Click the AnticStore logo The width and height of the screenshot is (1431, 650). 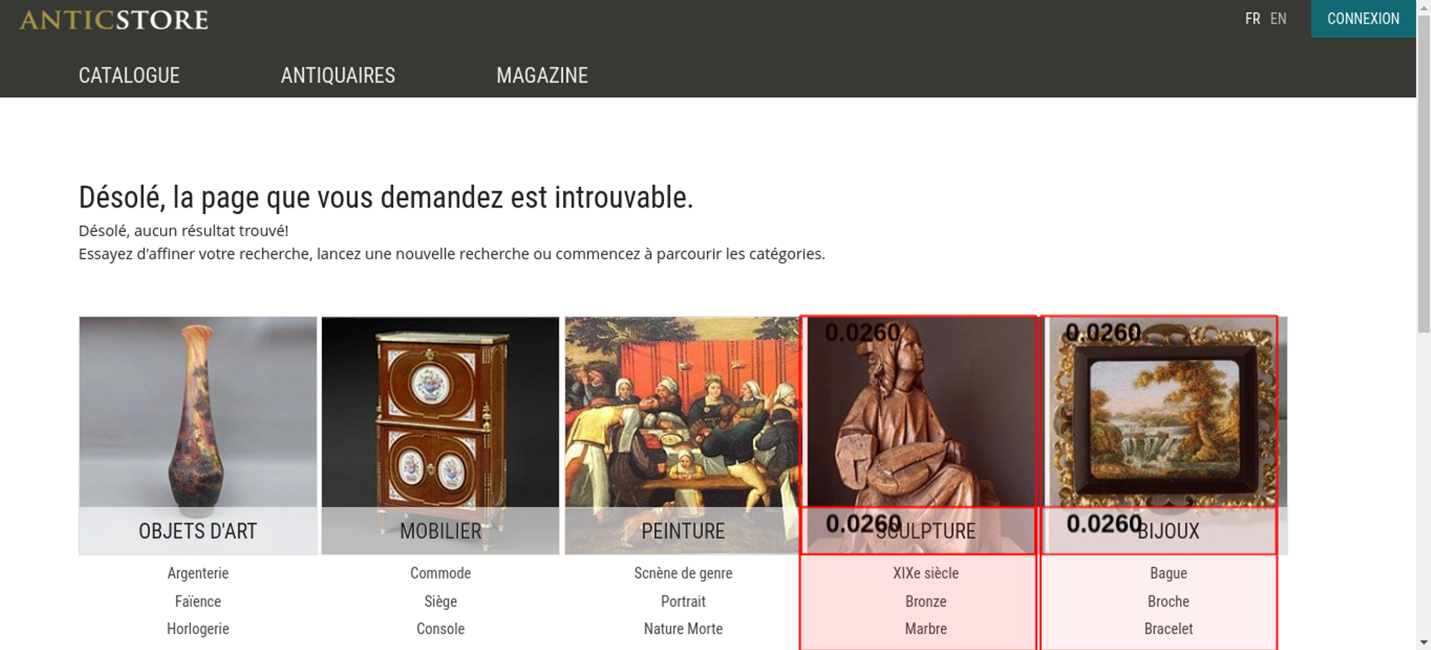point(114,20)
